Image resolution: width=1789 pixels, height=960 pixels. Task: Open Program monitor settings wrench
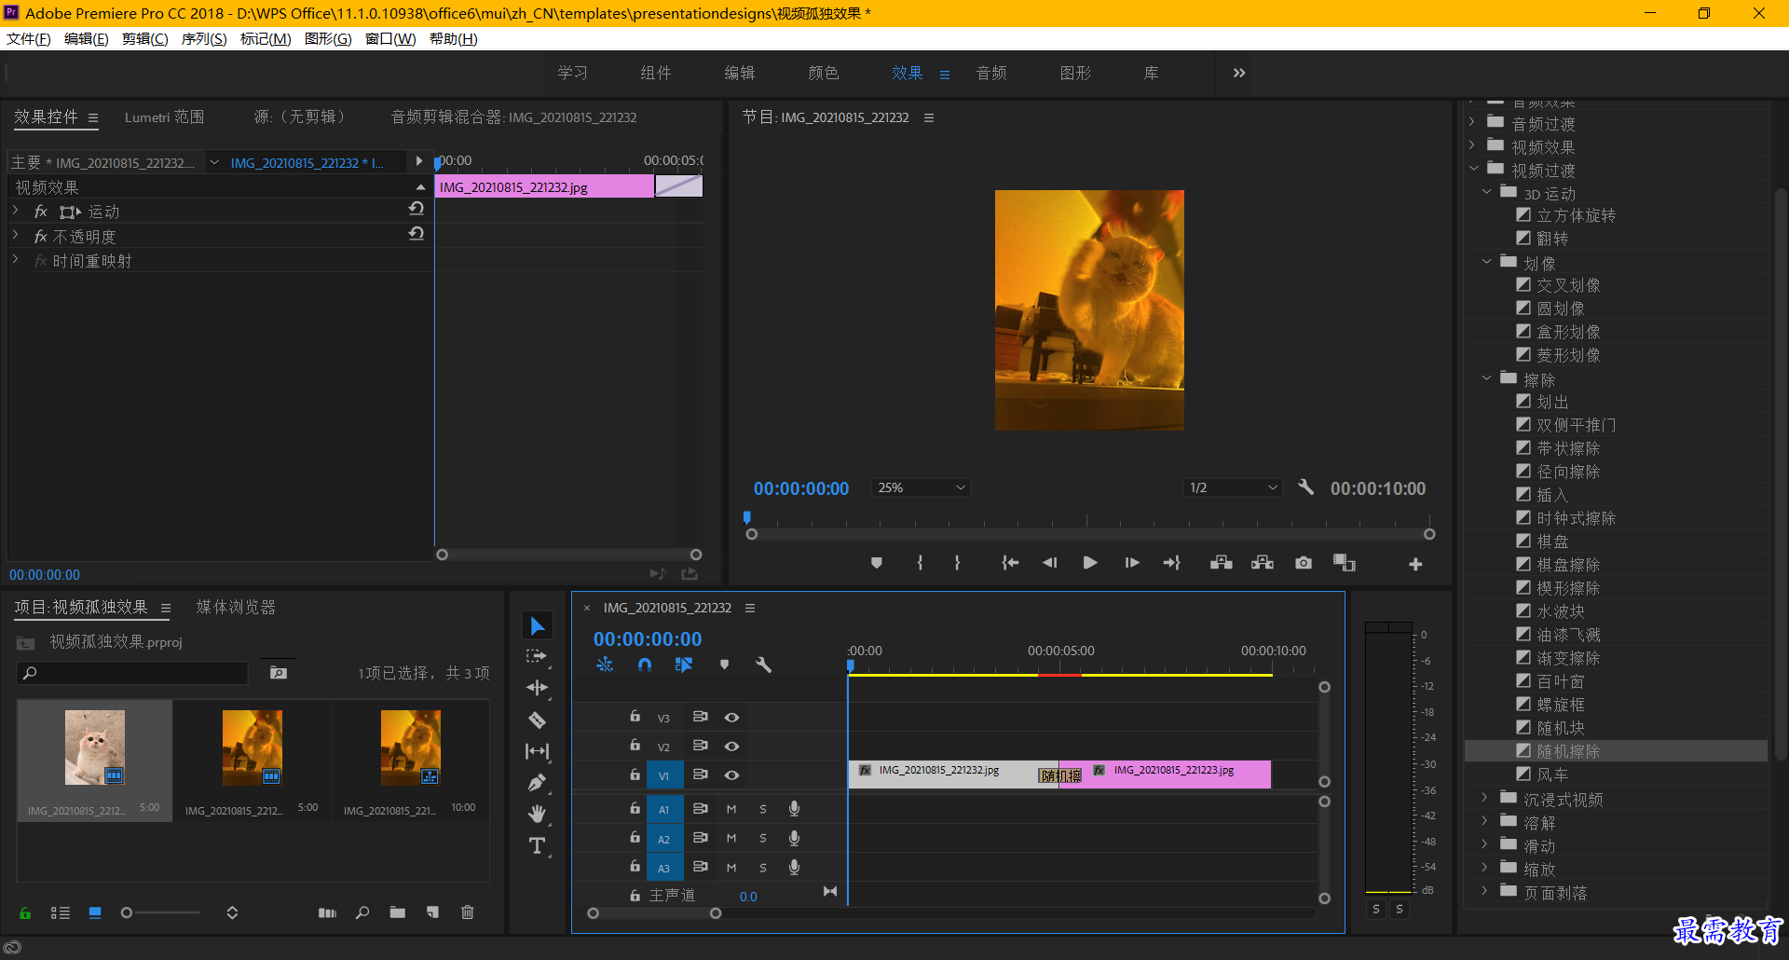tap(1305, 487)
